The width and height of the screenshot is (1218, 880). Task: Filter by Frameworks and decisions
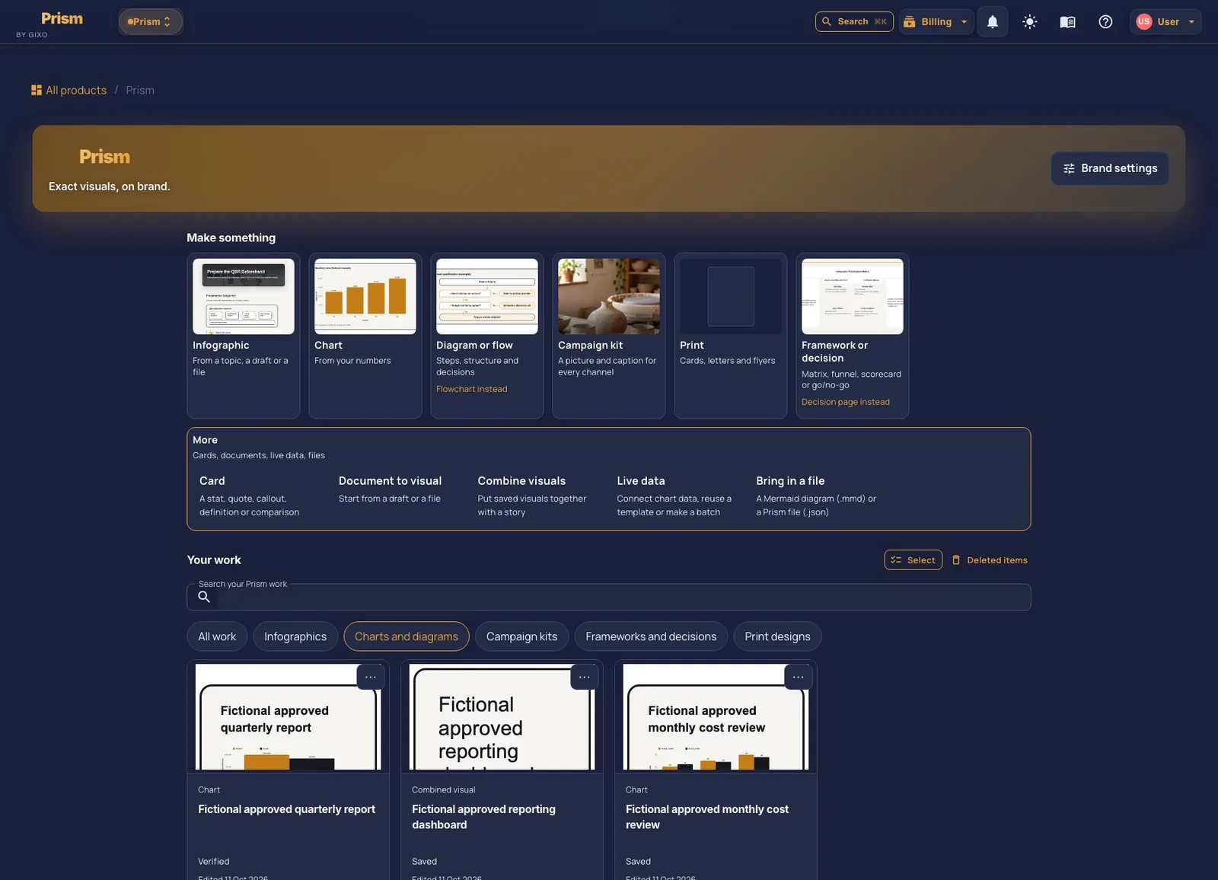click(x=651, y=636)
